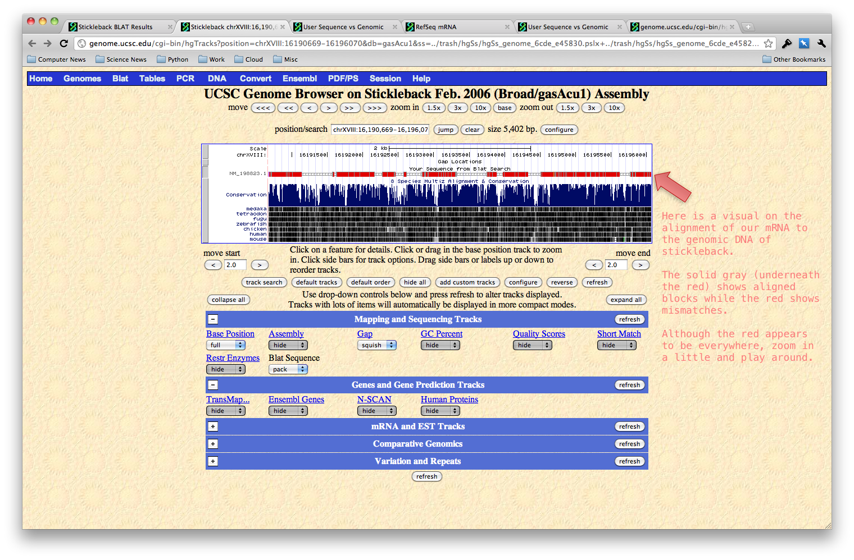Focus the position/search input field
Image resolution: width=854 pixels, height=560 pixels.
point(380,130)
